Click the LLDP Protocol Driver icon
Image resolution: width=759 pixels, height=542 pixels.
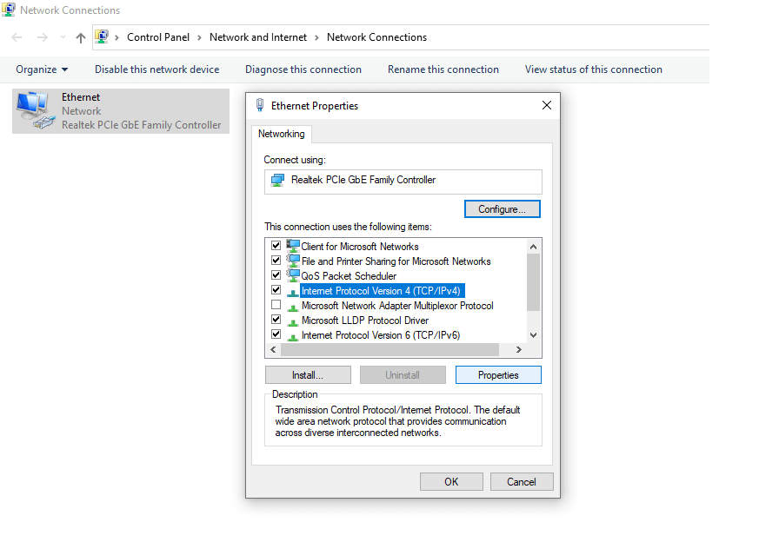tap(292, 322)
